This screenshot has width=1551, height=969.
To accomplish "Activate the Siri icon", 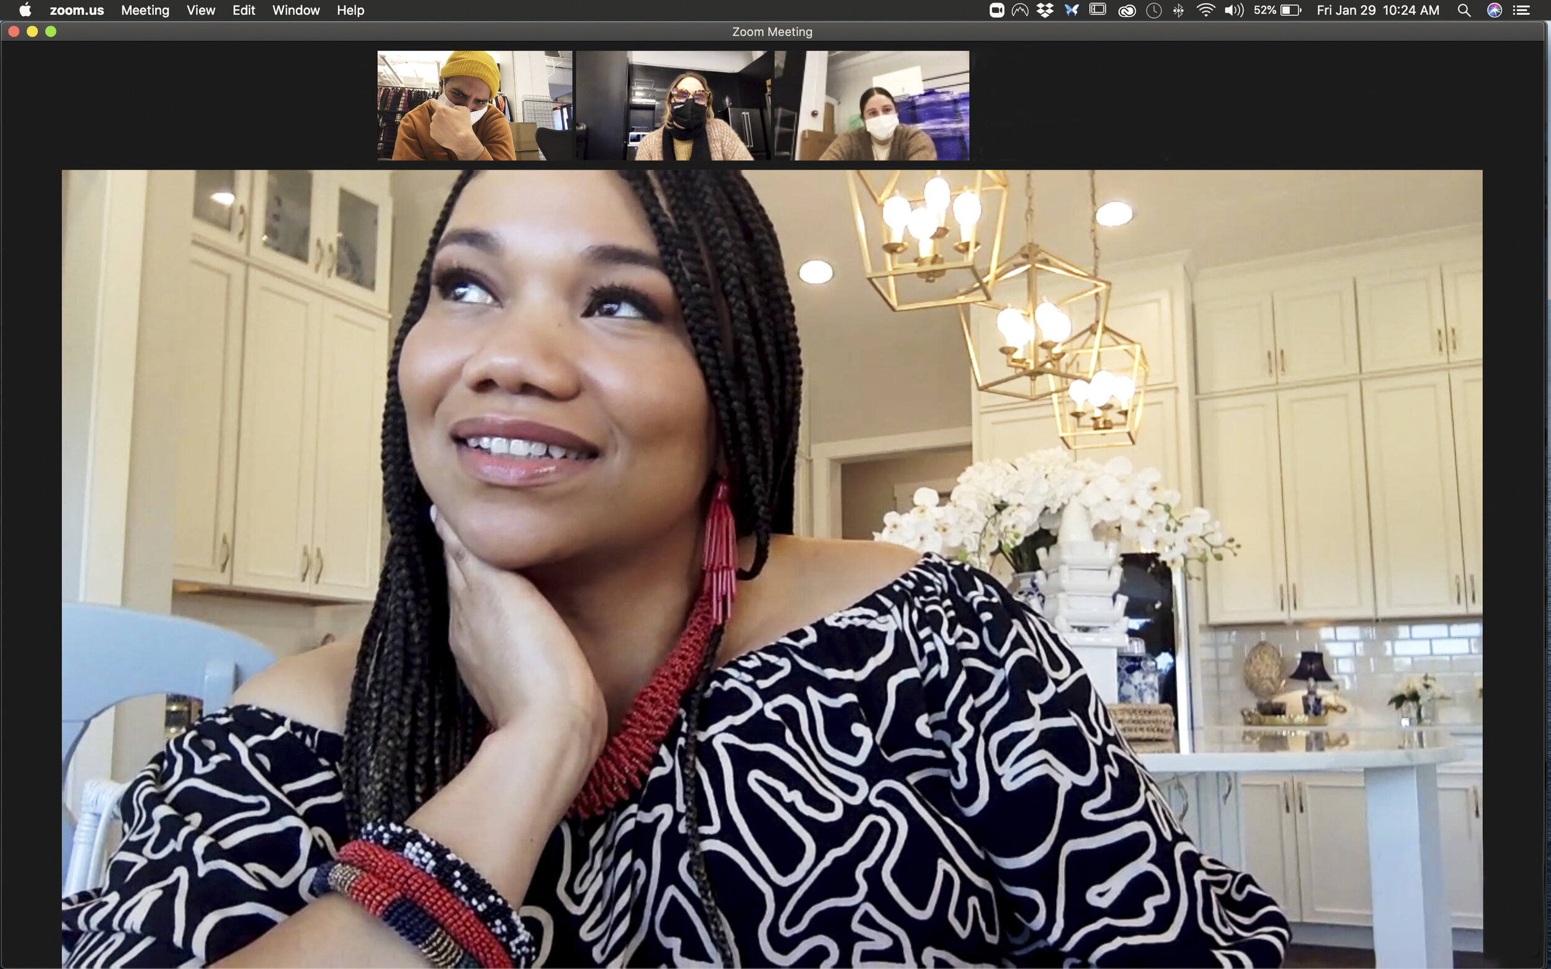I will [x=1495, y=11].
